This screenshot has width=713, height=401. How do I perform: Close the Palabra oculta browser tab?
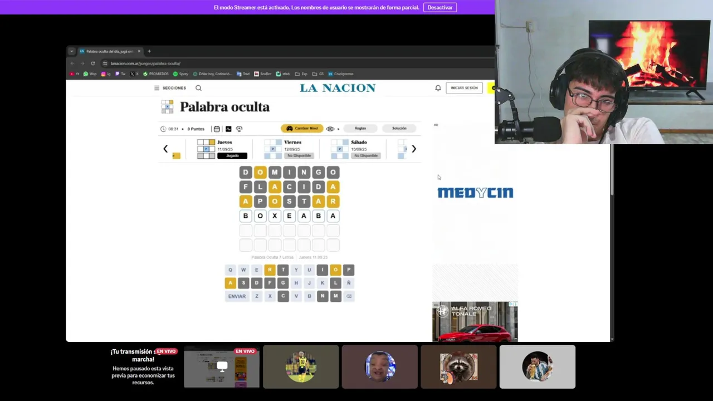pos(139,51)
